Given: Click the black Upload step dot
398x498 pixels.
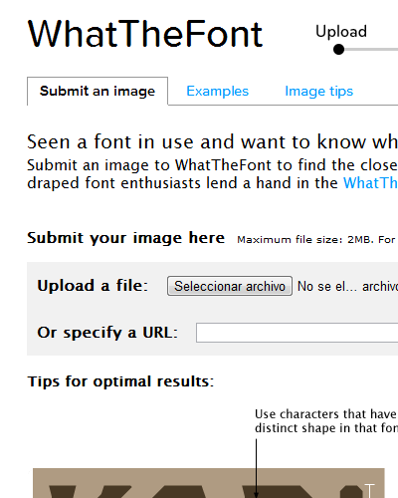Looking at the screenshot, I should pos(338,50).
